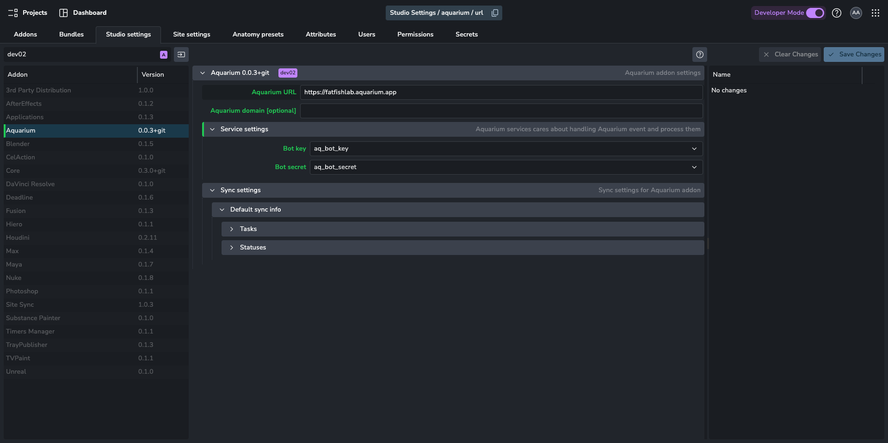Open the Bot key dropdown
The width and height of the screenshot is (888, 443).
[506, 149]
